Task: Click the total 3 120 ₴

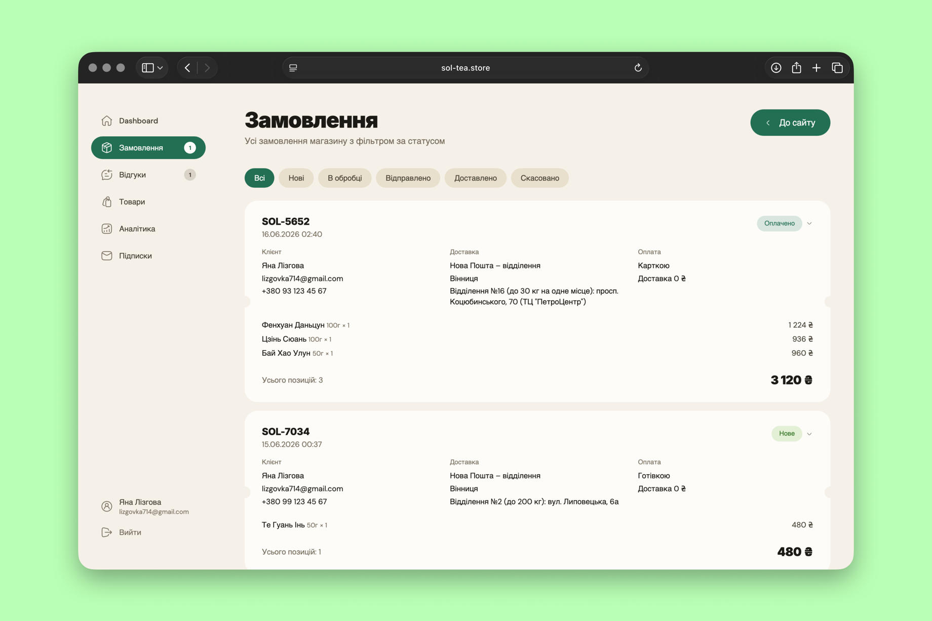Action: click(791, 380)
